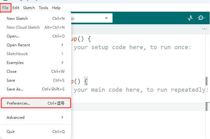210x139 pixels.
Task: Choose New Sketch from File menu
Action: 36,19
